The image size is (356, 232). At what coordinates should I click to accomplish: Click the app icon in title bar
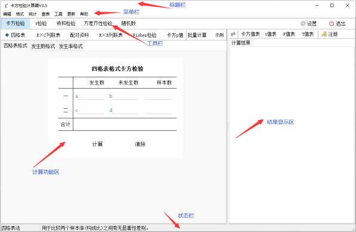(6, 6)
